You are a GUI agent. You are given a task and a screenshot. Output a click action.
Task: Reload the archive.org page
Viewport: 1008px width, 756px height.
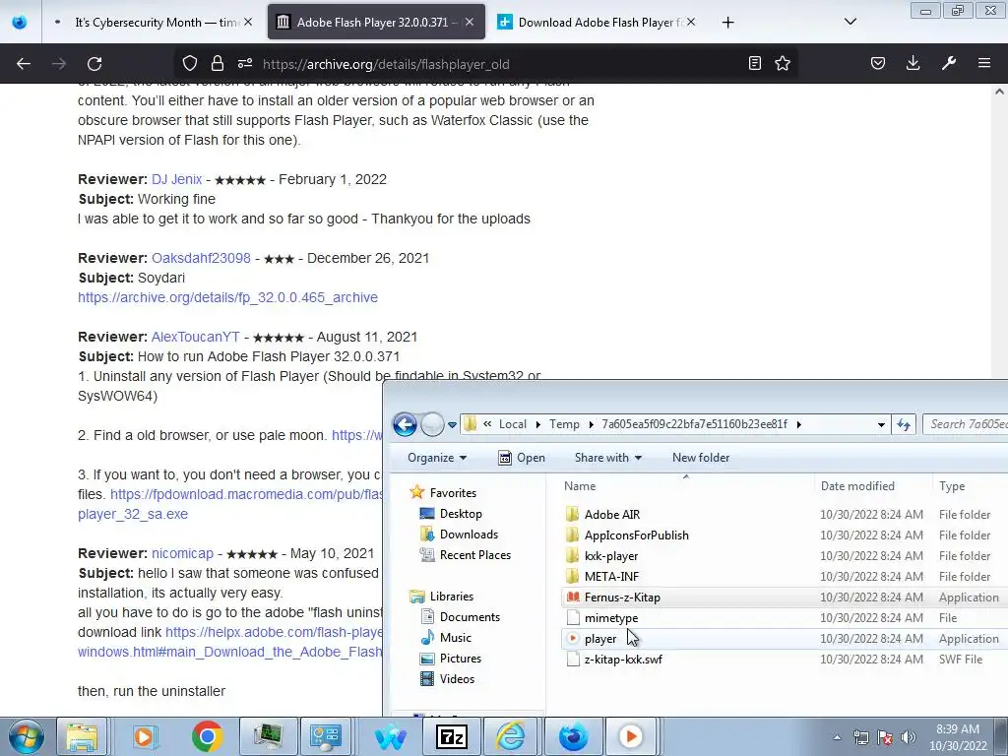pyautogui.click(x=94, y=64)
